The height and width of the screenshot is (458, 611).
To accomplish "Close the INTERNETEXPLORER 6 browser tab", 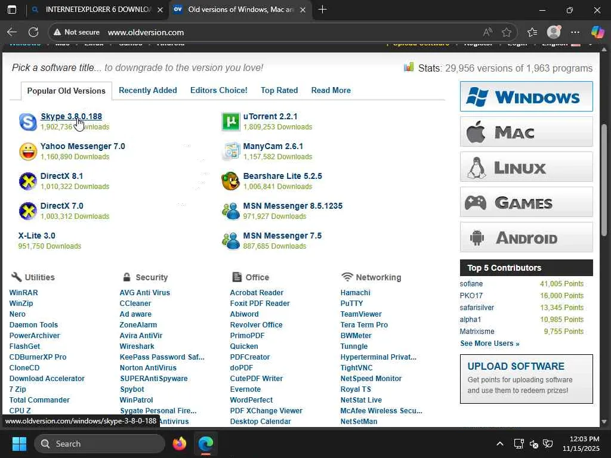I will coord(160,10).
